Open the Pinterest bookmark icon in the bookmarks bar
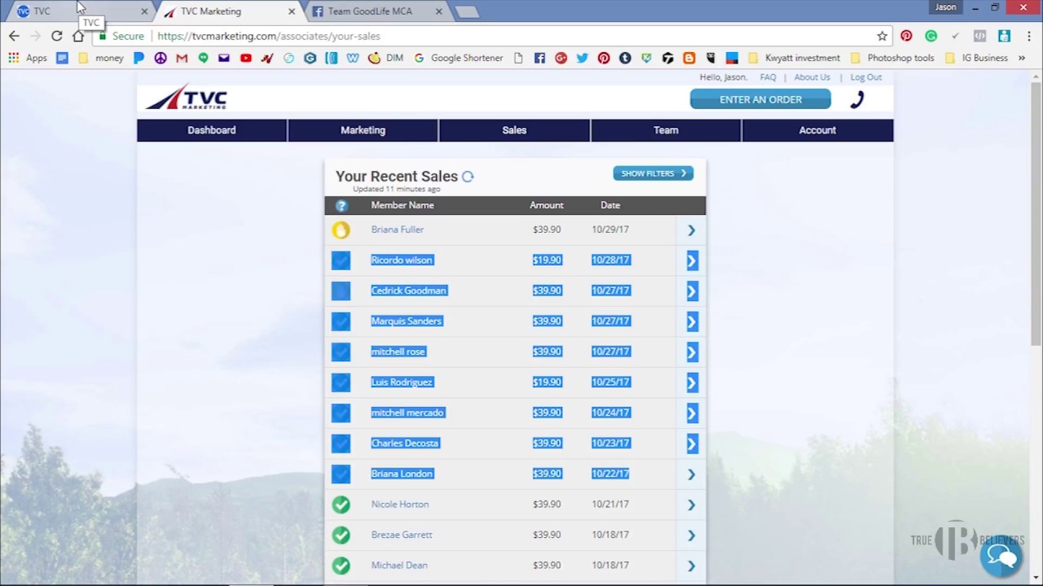The image size is (1043, 586). 604,58
